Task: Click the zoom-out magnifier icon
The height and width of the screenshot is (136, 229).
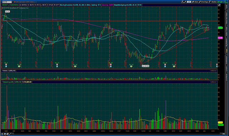Action: click(8, 134)
